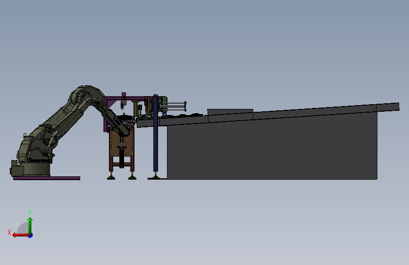Select the purple robot base plate
The width and height of the screenshot is (409, 265).
coord(47,178)
